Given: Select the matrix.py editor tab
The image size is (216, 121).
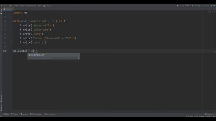Looking at the screenshot, I should (8, 9).
